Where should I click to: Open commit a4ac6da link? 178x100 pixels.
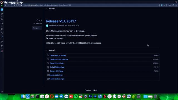(38, 23)
